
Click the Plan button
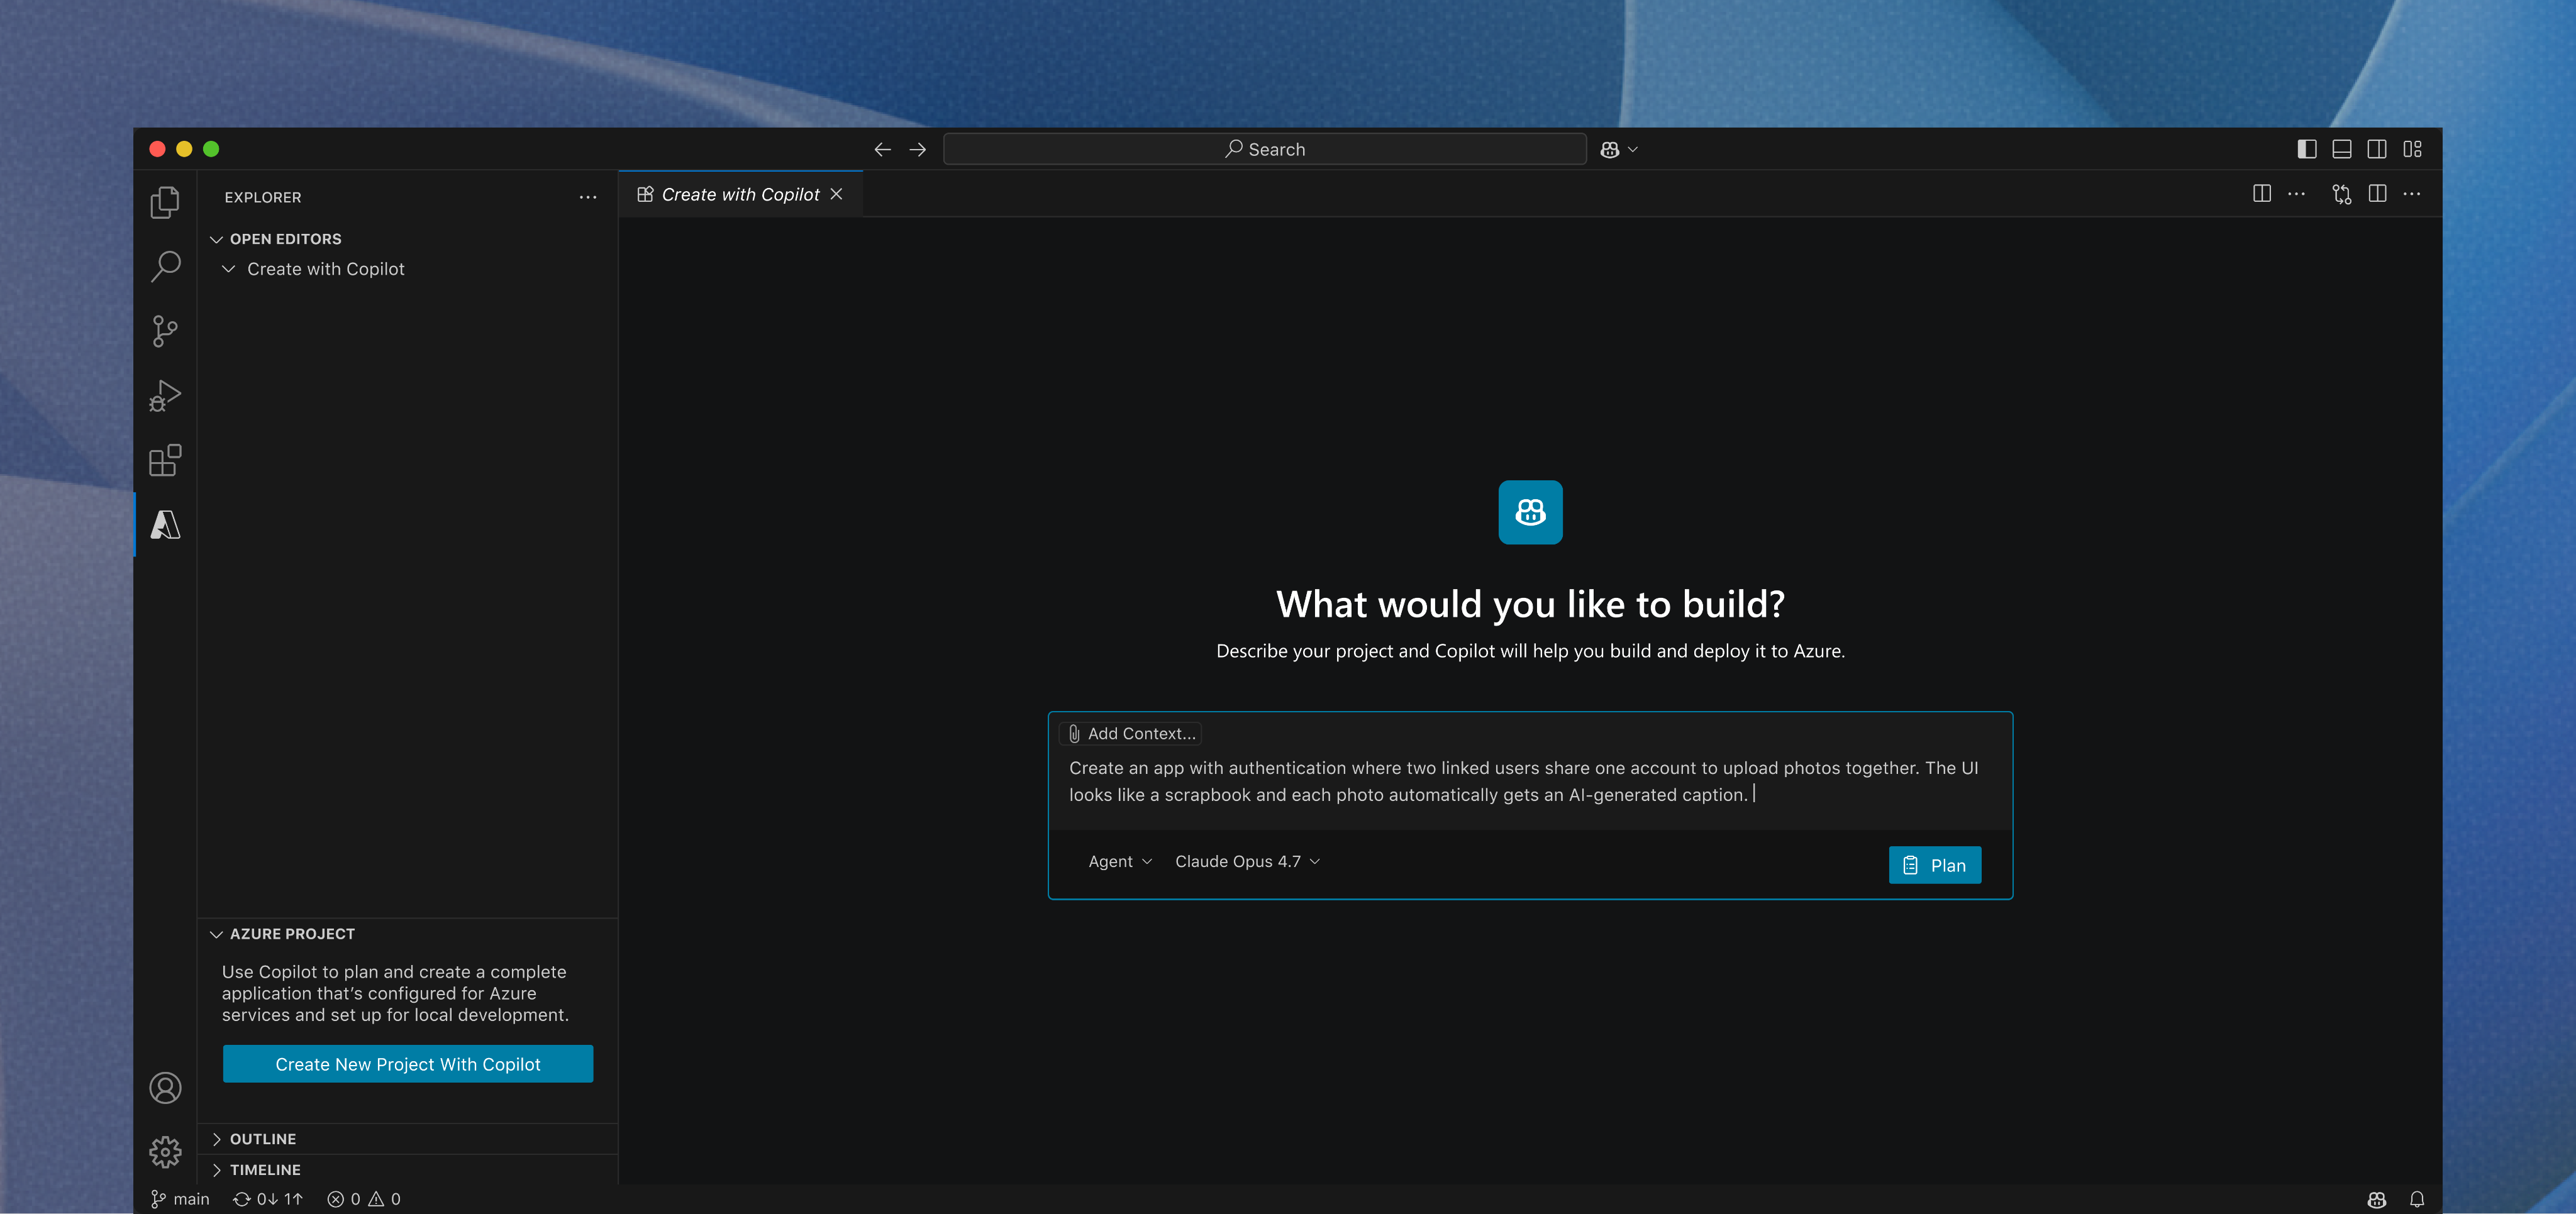pyautogui.click(x=1934, y=866)
